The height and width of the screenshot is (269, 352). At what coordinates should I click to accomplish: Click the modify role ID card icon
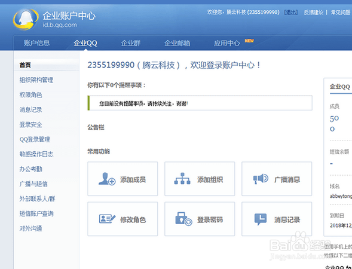pyautogui.click(x=108, y=219)
